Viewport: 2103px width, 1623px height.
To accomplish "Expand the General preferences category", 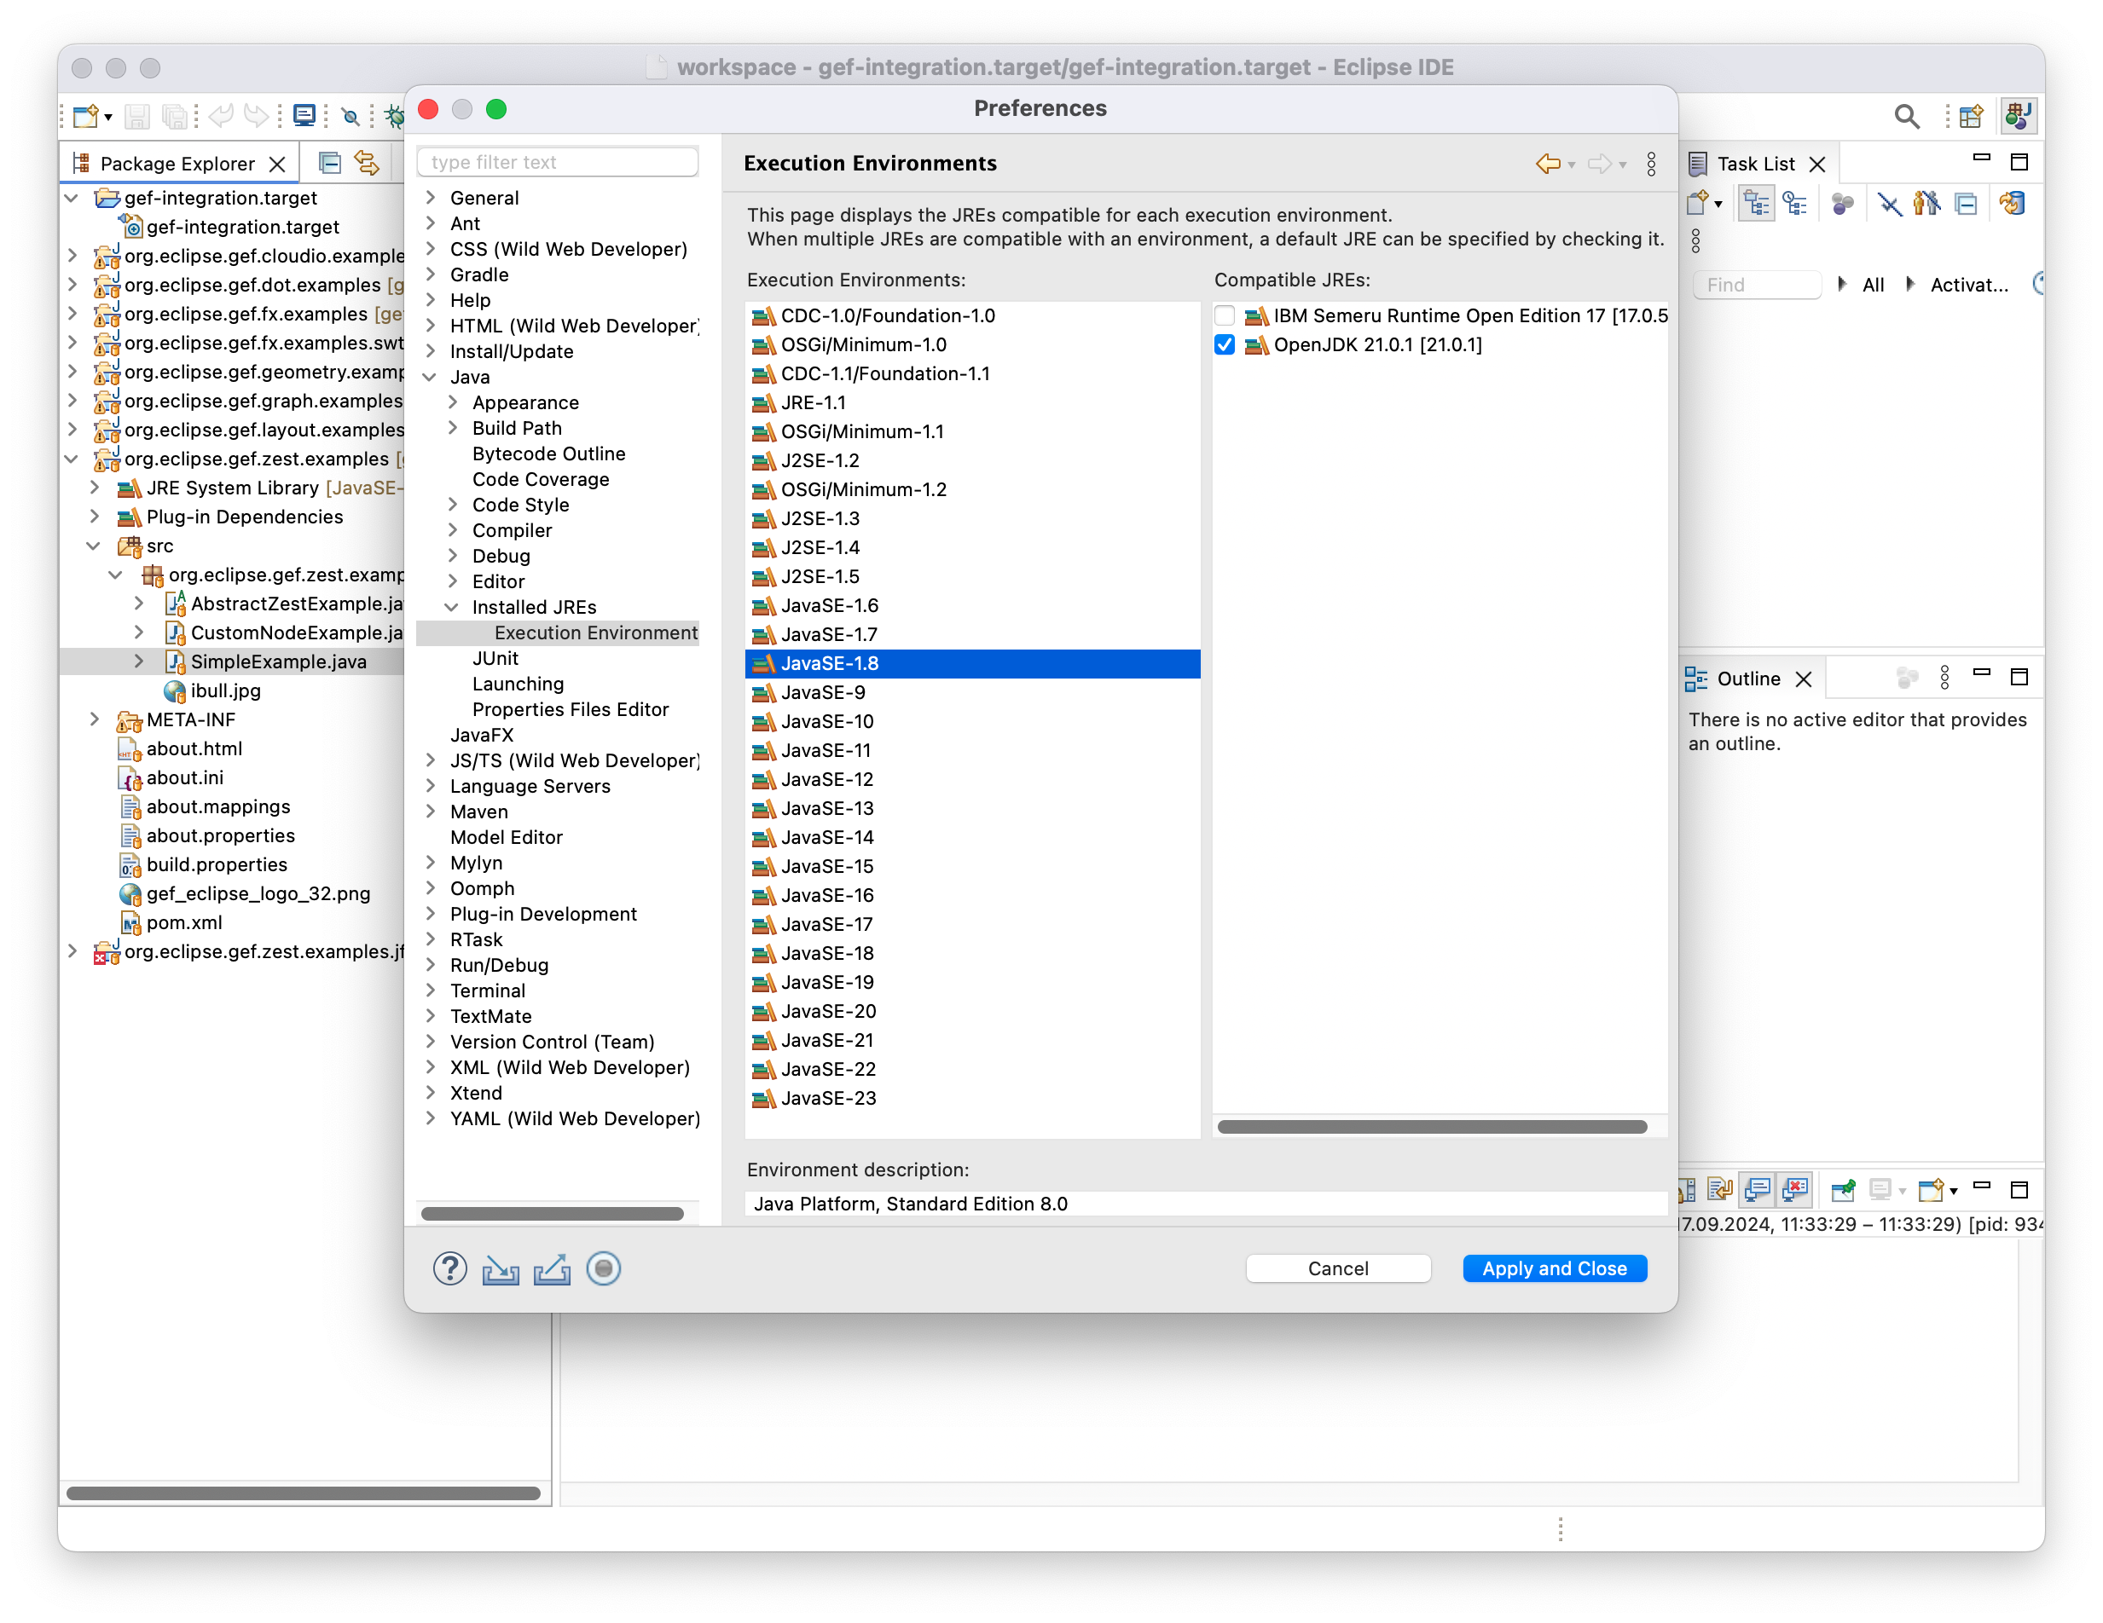I will pyautogui.click(x=431, y=198).
